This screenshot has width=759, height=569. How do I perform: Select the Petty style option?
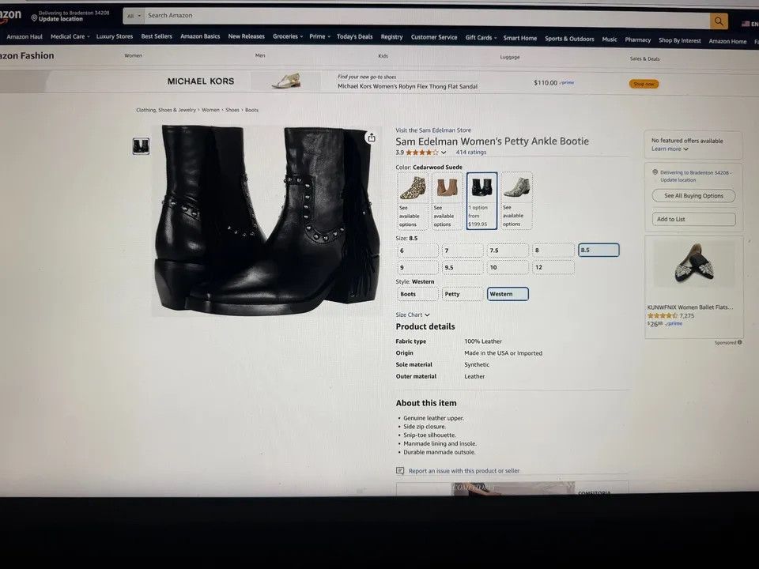click(463, 294)
